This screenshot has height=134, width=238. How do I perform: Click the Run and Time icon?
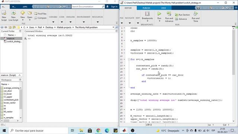[196, 14]
